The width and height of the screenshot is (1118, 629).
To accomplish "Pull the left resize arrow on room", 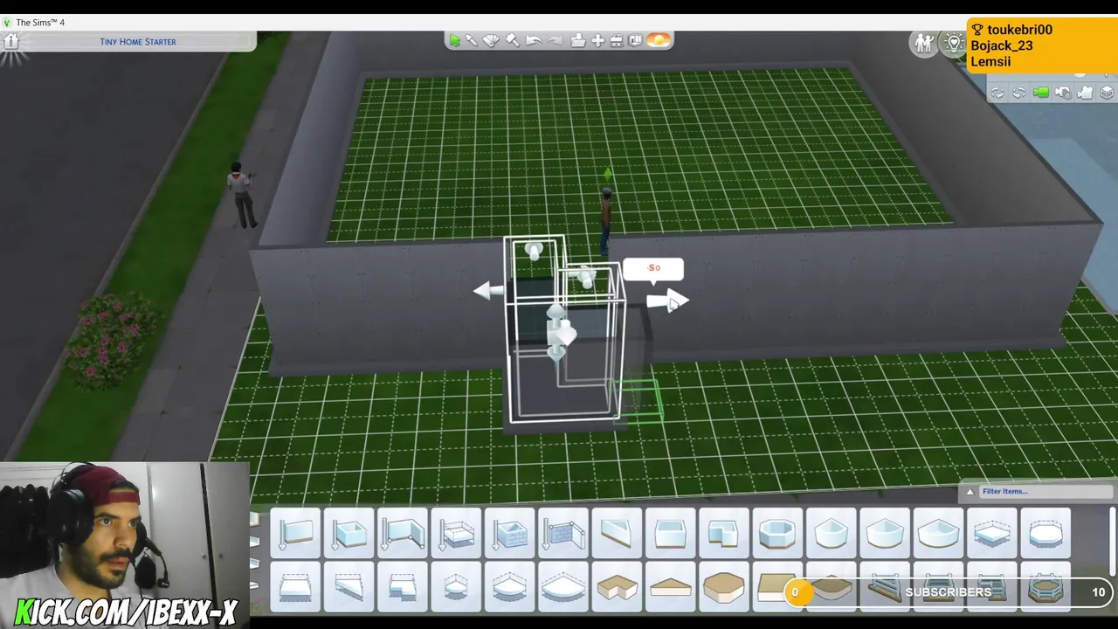I will pos(487,291).
